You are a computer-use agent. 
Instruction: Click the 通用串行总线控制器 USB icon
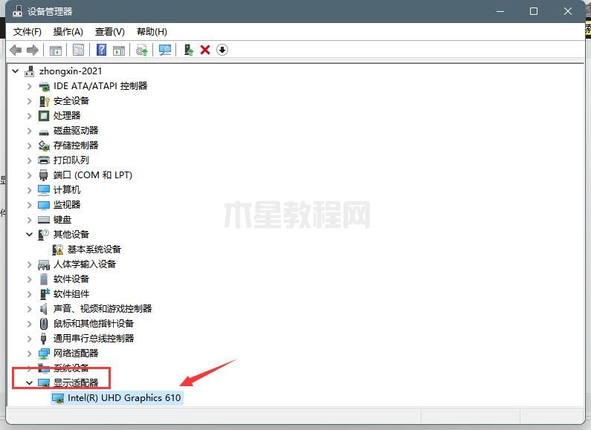click(x=43, y=338)
